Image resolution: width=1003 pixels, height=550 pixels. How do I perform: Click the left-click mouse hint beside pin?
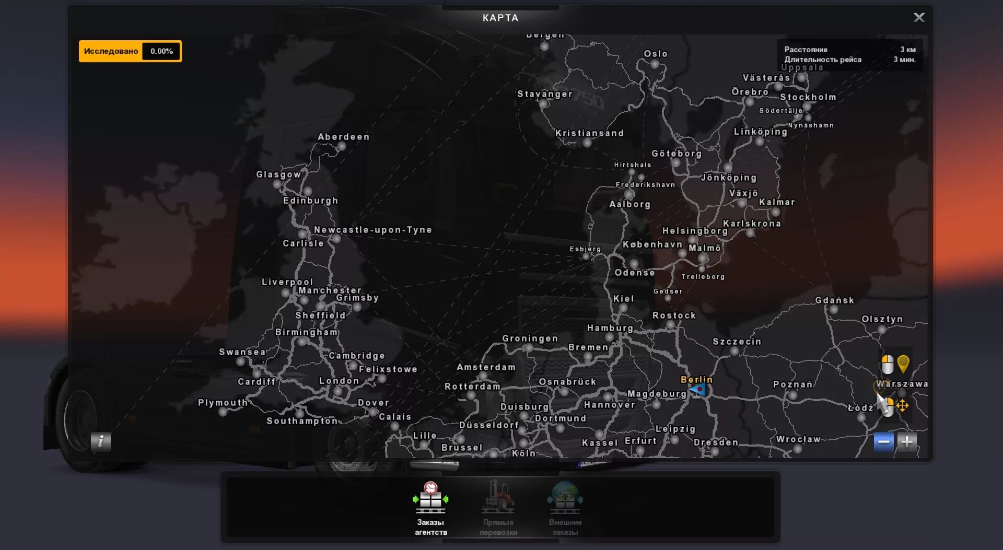(887, 365)
